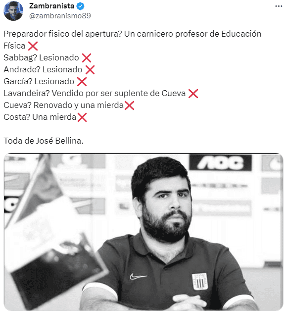Open the Zambranista display name link

click(51, 6)
